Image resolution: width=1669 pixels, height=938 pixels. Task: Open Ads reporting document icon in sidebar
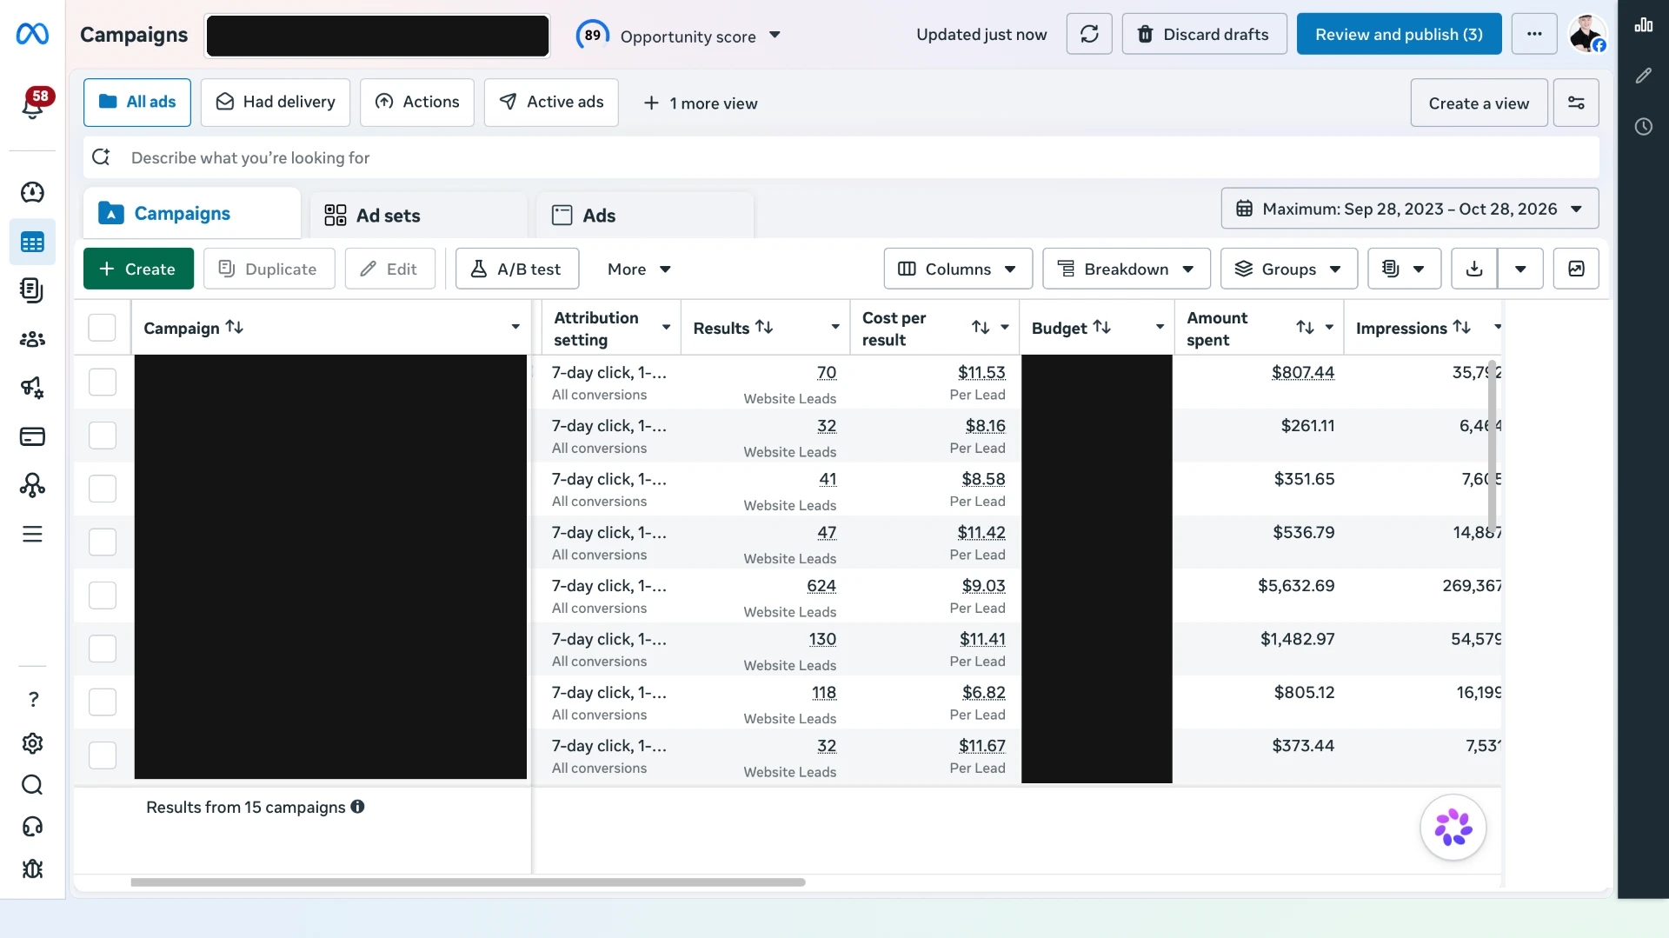coord(32,290)
